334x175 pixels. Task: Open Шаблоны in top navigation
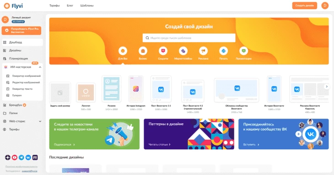87,5
